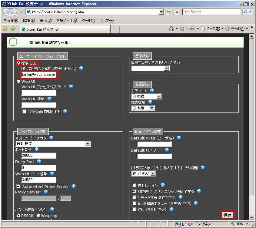The width and height of the screenshot is (256, 228).
Task: Open the Favorites Center star icon
Action: [5, 29]
